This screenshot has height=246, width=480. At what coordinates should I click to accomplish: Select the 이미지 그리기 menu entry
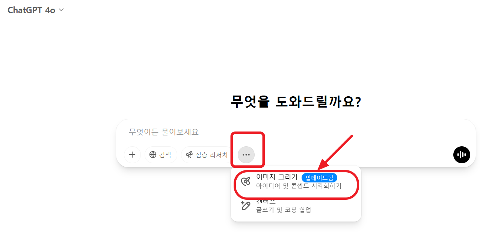[296, 181]
